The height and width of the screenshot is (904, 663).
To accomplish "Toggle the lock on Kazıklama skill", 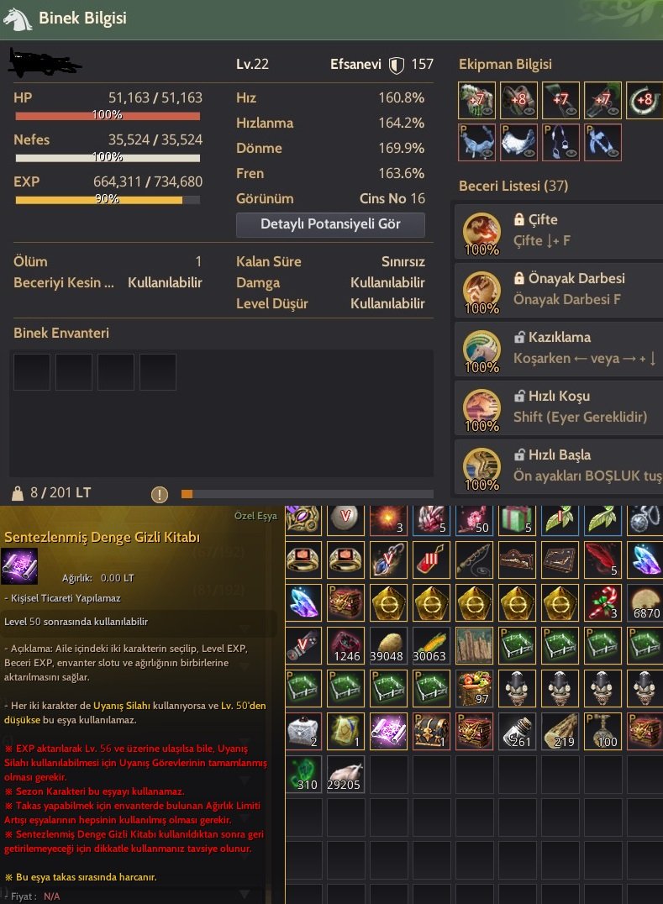I will 518,337.
